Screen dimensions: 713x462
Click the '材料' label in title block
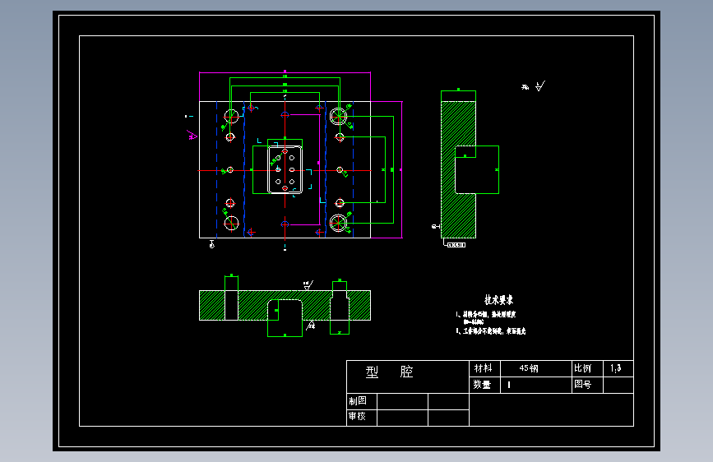pyautogui.click(x=483, y=367)
